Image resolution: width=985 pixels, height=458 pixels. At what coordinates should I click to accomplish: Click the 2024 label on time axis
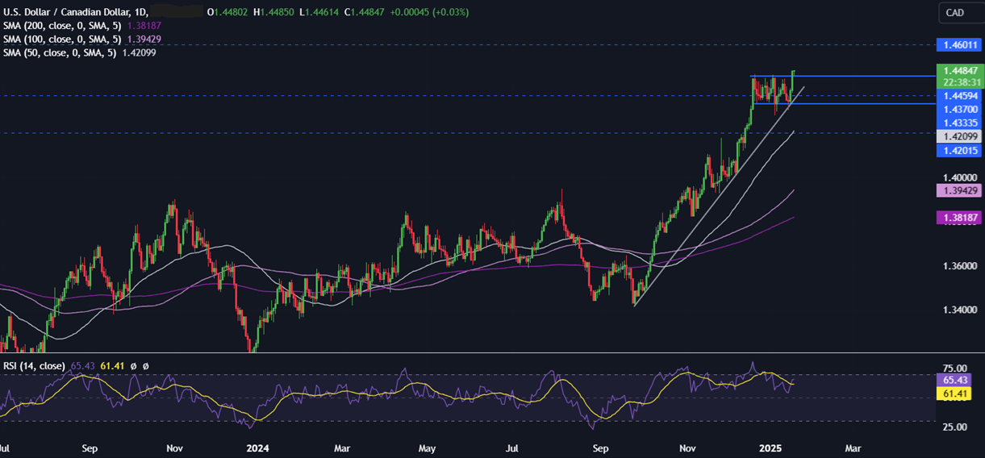pos(257,447)
